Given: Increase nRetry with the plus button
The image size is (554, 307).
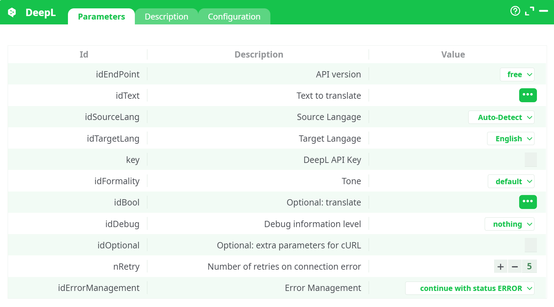Looking at the screenshot, I should (x=501, y=267).
